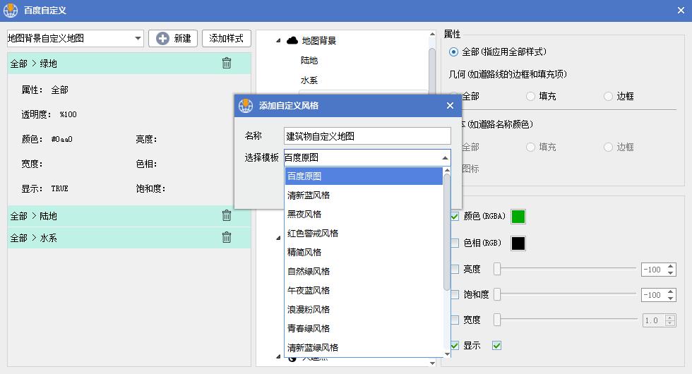Choose the 自然绿风格 template
The height and width of the screenshot is (374, 692).
tap(364, 271)
